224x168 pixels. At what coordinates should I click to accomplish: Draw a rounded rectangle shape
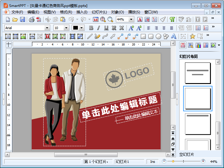151,36
